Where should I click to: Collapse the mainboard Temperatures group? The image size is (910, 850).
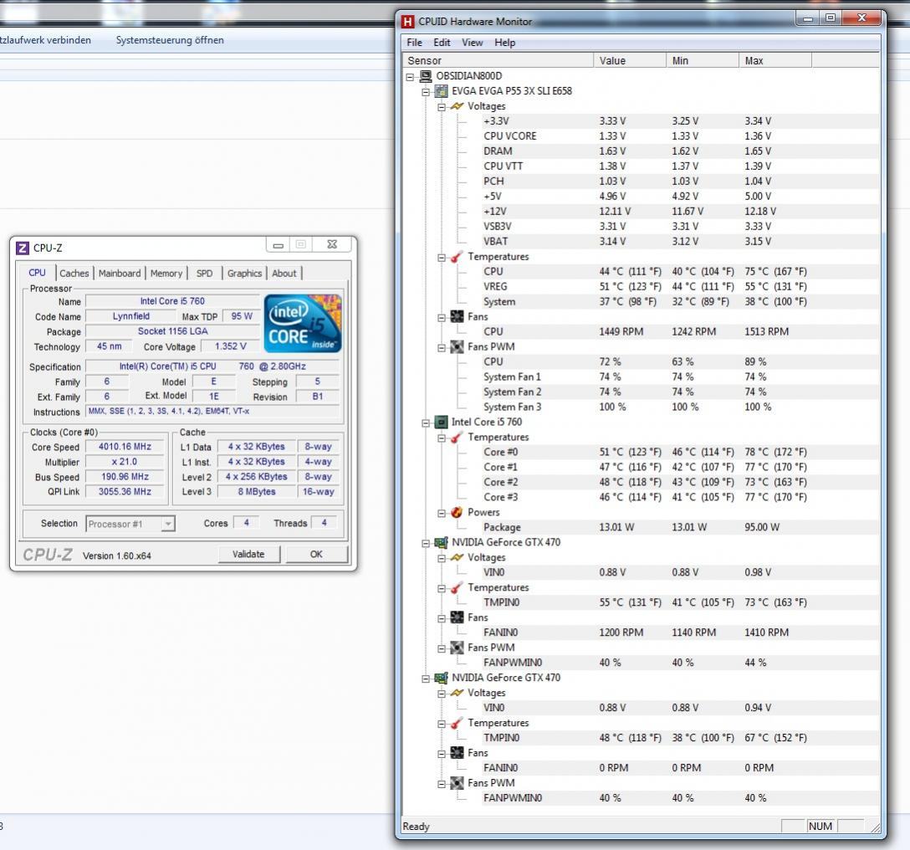442,257
